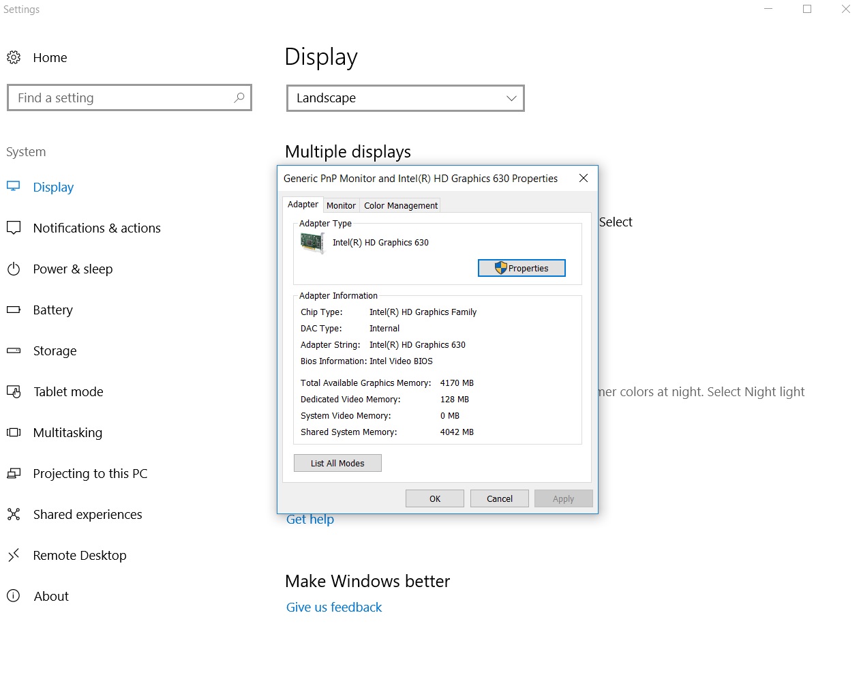Close the HD Graphics Properties dialog
This screenshot has height=673, width=861.
tap(583, 178)
